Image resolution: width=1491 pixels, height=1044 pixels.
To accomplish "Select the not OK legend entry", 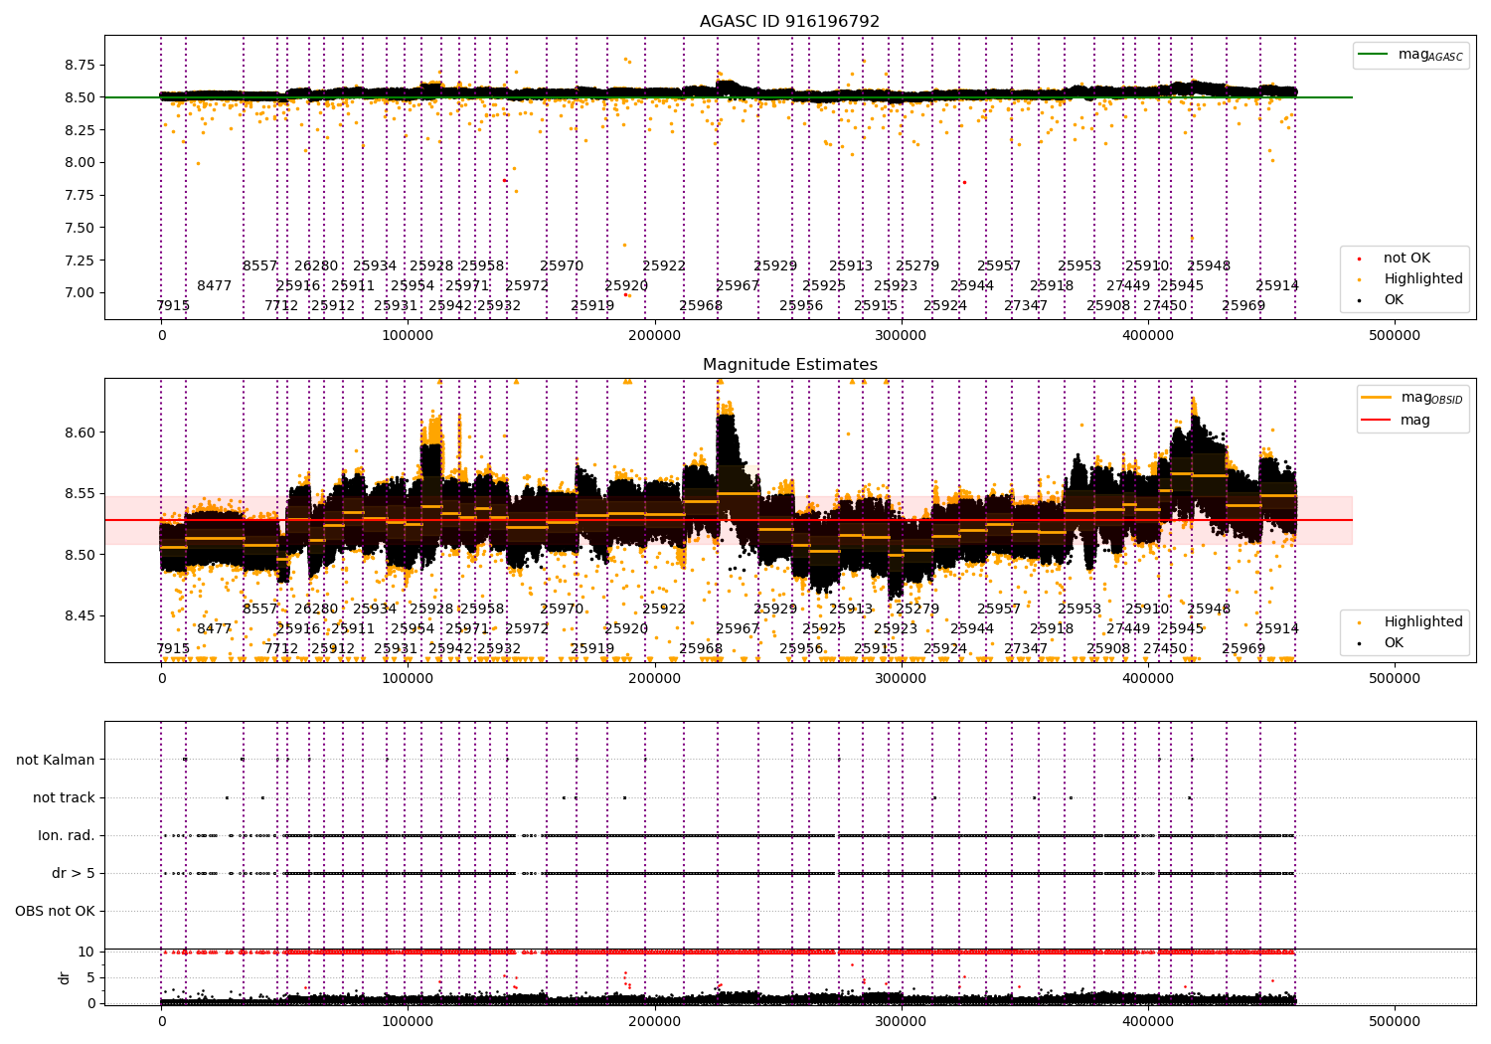I will pos(1407,258).
